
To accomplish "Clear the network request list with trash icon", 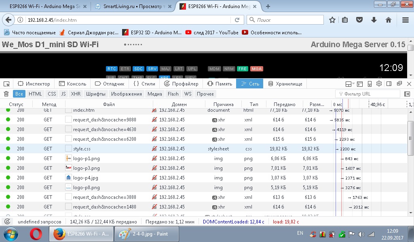I will point(6,94).
